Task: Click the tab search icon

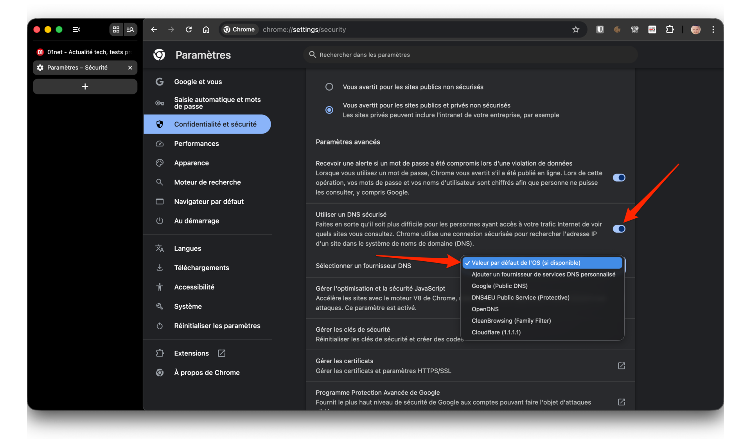Action: point(130,30)
